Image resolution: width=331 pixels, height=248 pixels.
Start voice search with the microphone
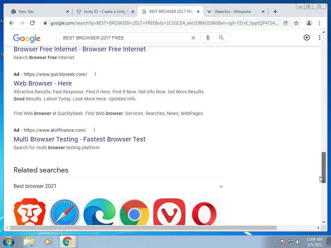[208, 38]
